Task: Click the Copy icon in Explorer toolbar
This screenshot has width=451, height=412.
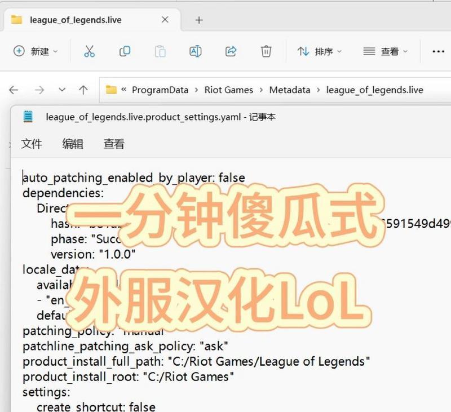Action: (x=125, y=51)
